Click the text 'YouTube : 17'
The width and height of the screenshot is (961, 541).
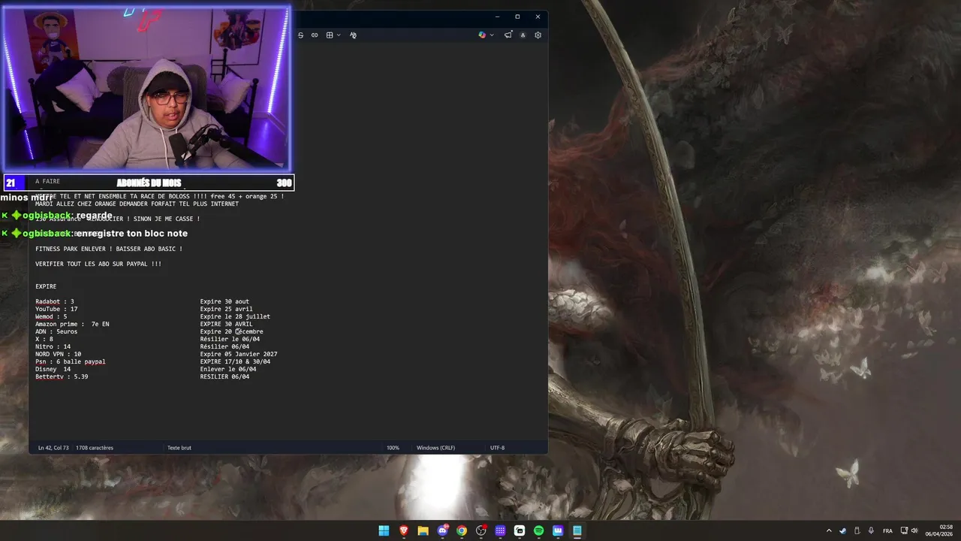tap(56, 309)
